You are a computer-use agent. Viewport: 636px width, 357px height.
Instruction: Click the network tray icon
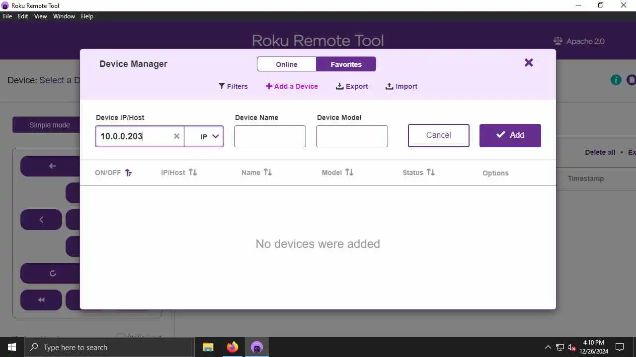[560, 347]
